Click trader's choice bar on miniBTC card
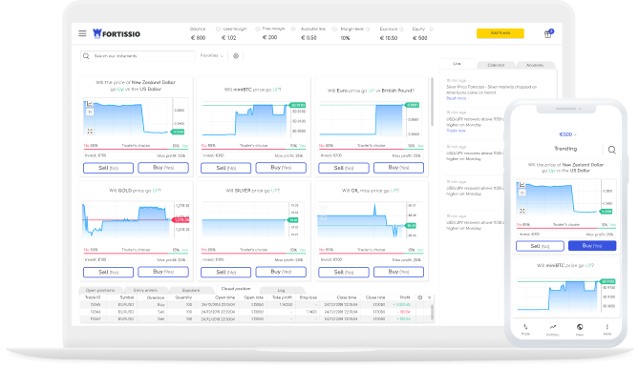Viewport: 639px width, 368px height. 253,149
